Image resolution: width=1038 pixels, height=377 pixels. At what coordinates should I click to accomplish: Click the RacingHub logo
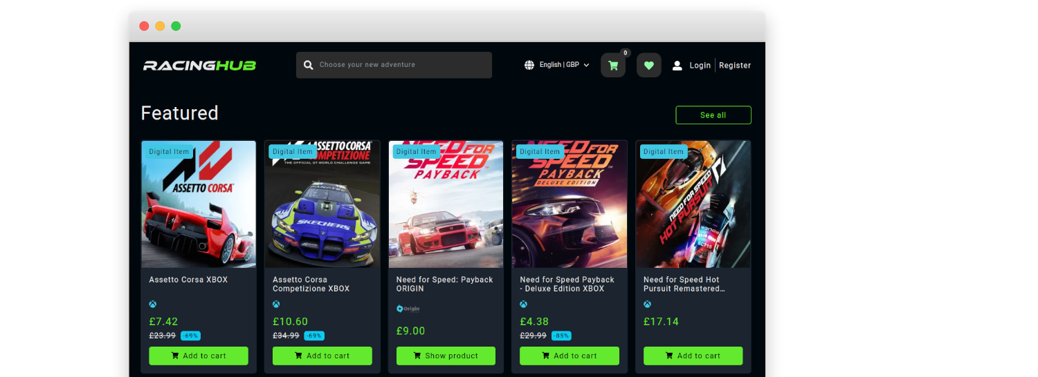(199, 66)
